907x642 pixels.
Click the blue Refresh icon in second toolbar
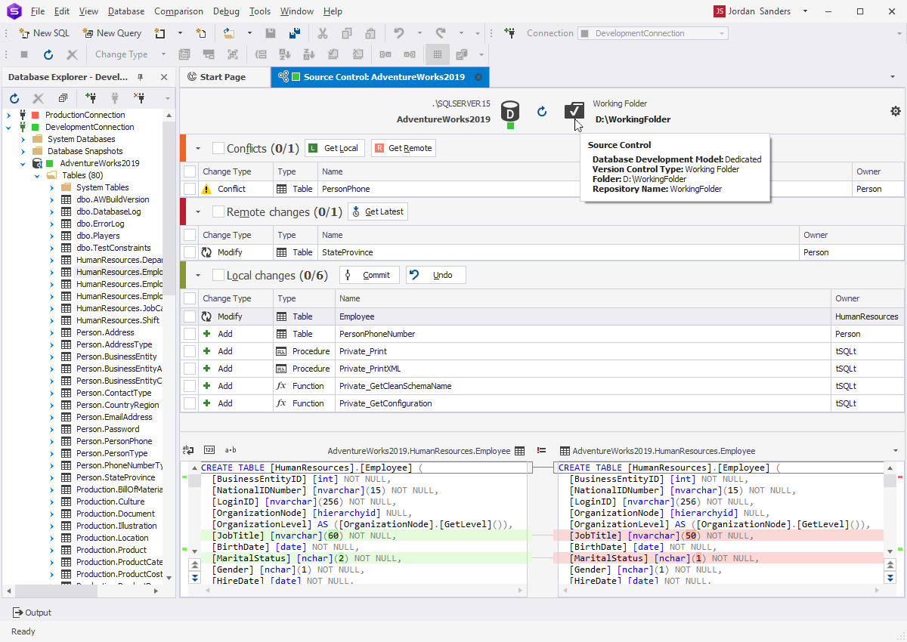tap(48, 54)
